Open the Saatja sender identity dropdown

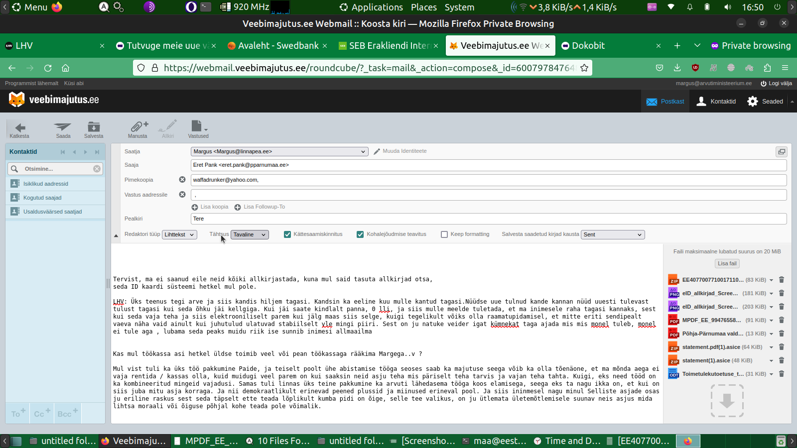(279, 151)
